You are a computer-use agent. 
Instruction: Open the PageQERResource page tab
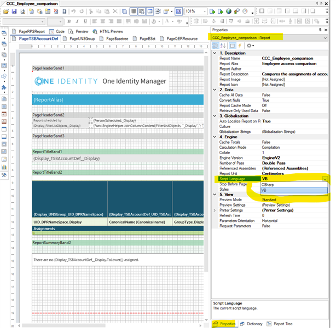pyautogui.click(x=179, y=39)
